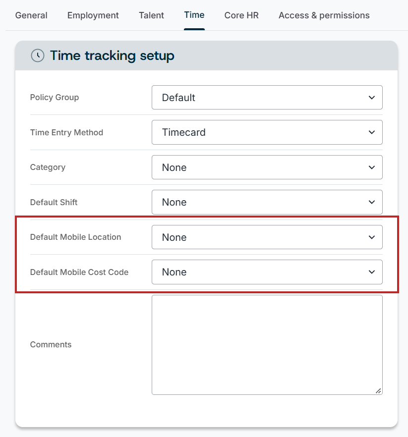
Task: Click the Default Mobile Cost Code label
Action: coord(79,272)
